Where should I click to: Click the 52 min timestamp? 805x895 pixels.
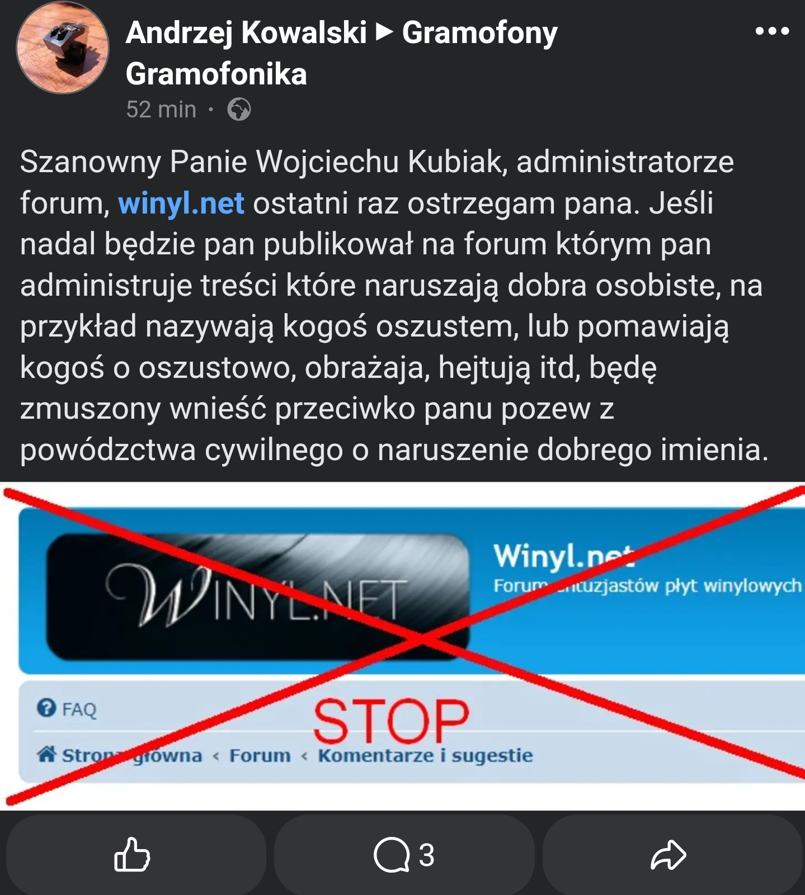pyautogui.click(x=161, y=110)
